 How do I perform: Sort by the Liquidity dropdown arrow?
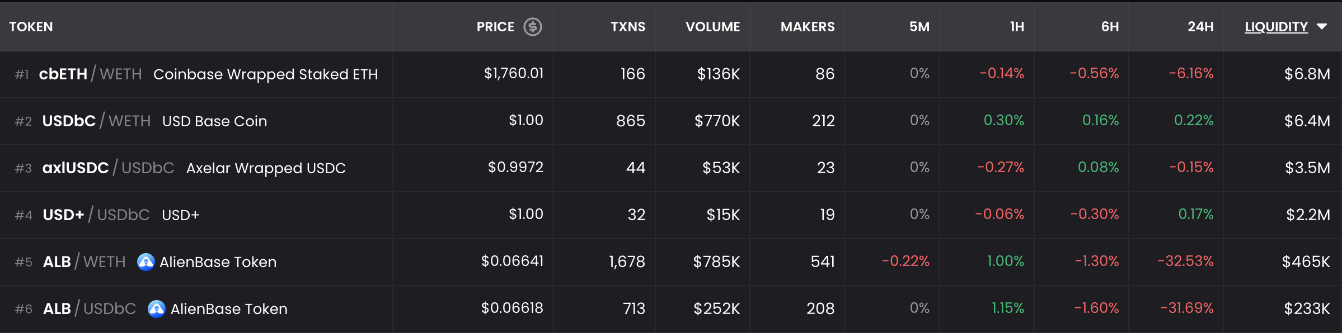click(1322, 27)
